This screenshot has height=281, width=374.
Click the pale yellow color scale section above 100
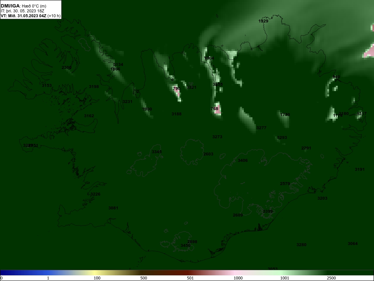[95, 273]
